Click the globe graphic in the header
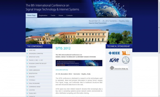This screenshot has width=160, height=97. tap(110, 9)
